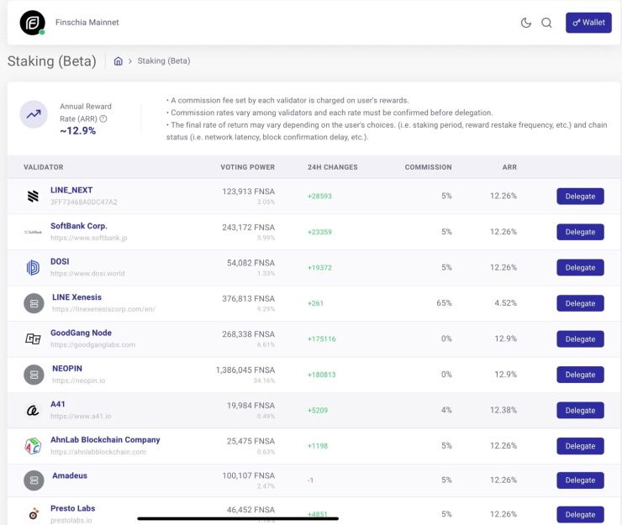Open SoftBank Corp. validator link

[x=79, y=226]
